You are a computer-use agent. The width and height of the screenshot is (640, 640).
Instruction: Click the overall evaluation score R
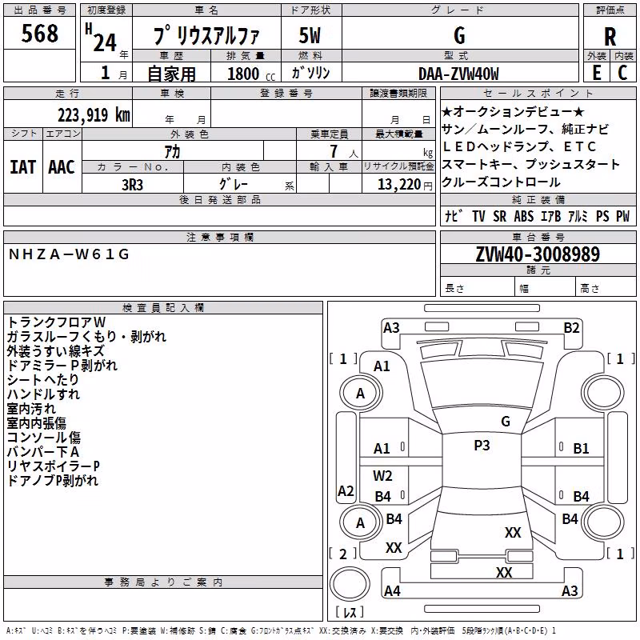[610, 37]
